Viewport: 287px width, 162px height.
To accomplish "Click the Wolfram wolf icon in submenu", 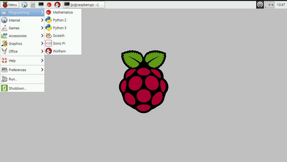I will point(49,51).
